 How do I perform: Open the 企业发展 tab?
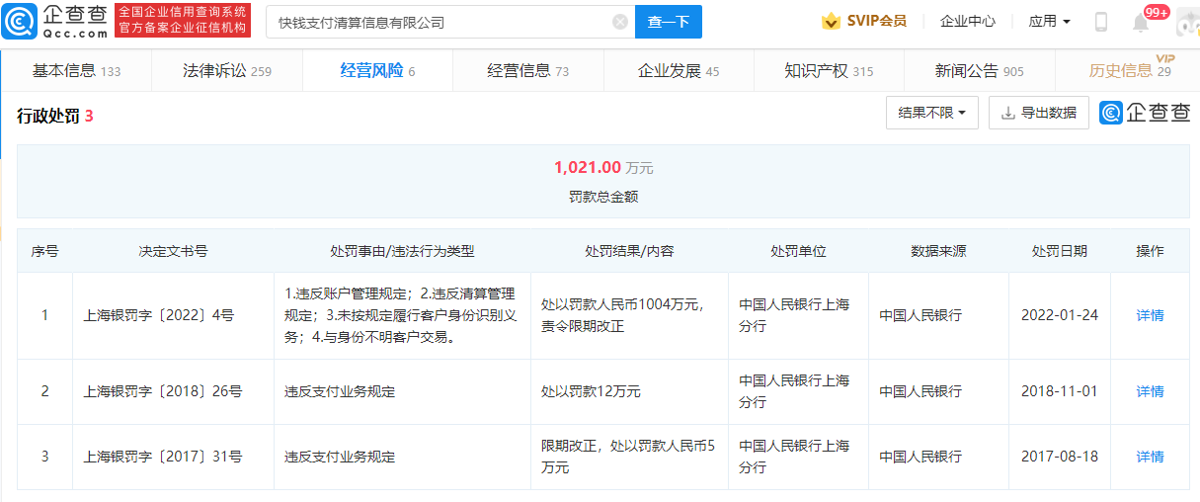[679, 71]
